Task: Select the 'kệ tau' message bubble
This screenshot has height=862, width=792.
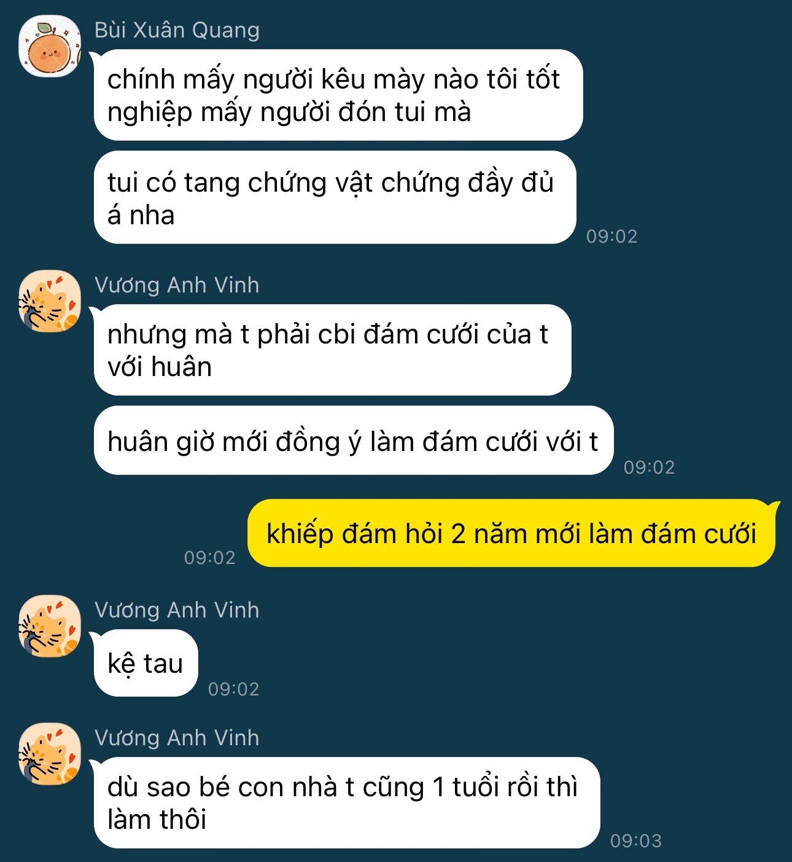Action: click(x=146, y=664)
